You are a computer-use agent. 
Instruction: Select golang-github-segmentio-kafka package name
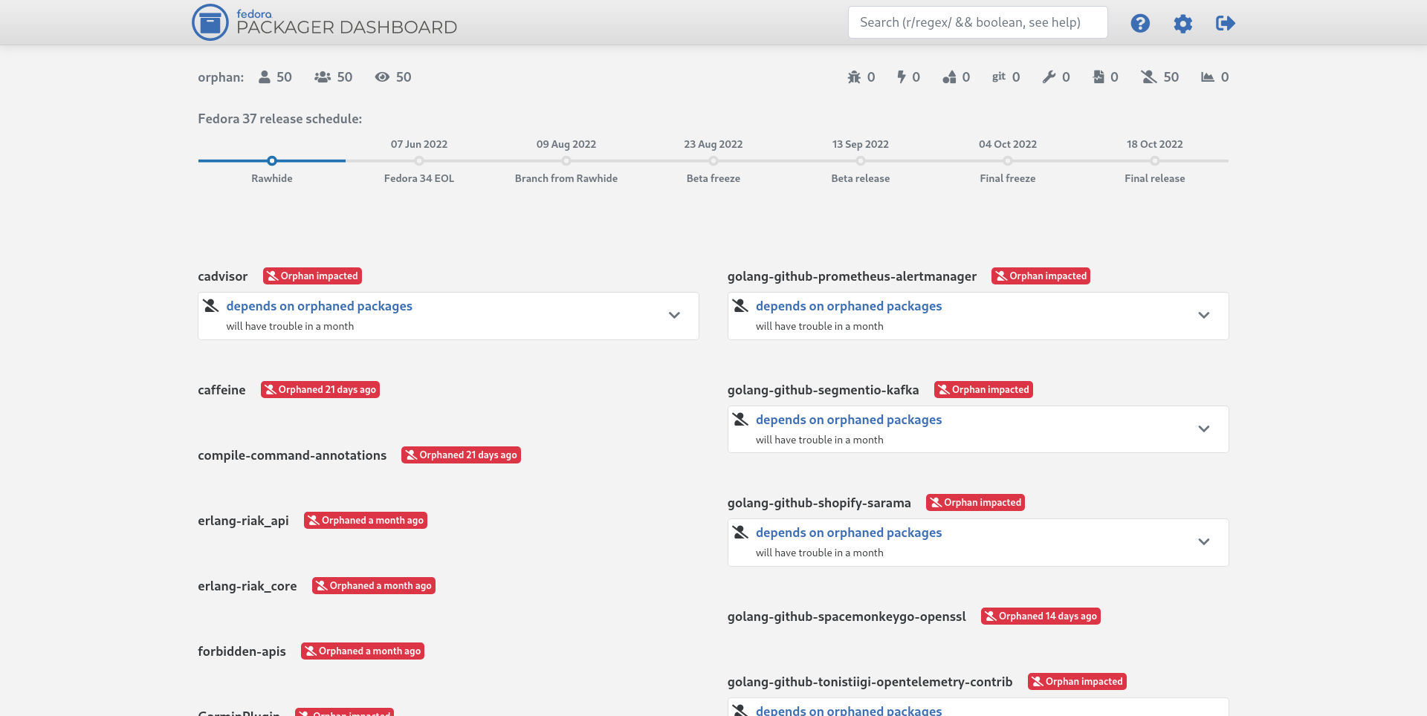click(823, 390)
